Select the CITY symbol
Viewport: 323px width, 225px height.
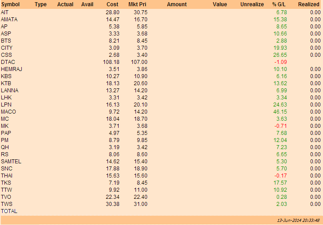7,48
